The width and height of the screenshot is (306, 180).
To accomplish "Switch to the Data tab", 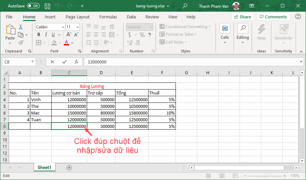I will [131, 17].
